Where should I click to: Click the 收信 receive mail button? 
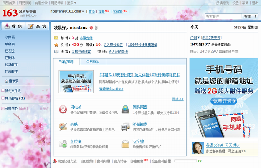click(13, 26)
